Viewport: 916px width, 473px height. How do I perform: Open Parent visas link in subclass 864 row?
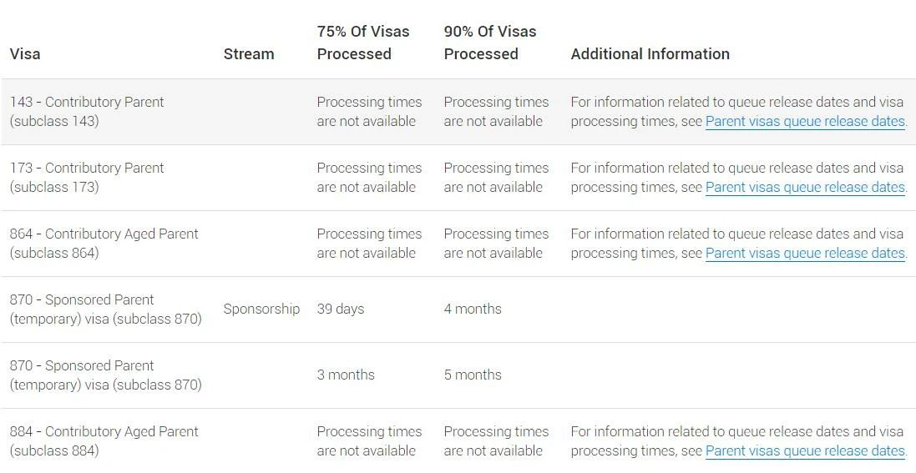tap(805, 253)
